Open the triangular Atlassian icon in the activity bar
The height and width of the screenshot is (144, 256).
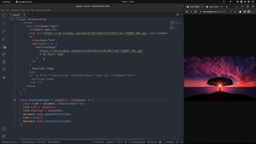pyautogui.click(x=4, y=77)
